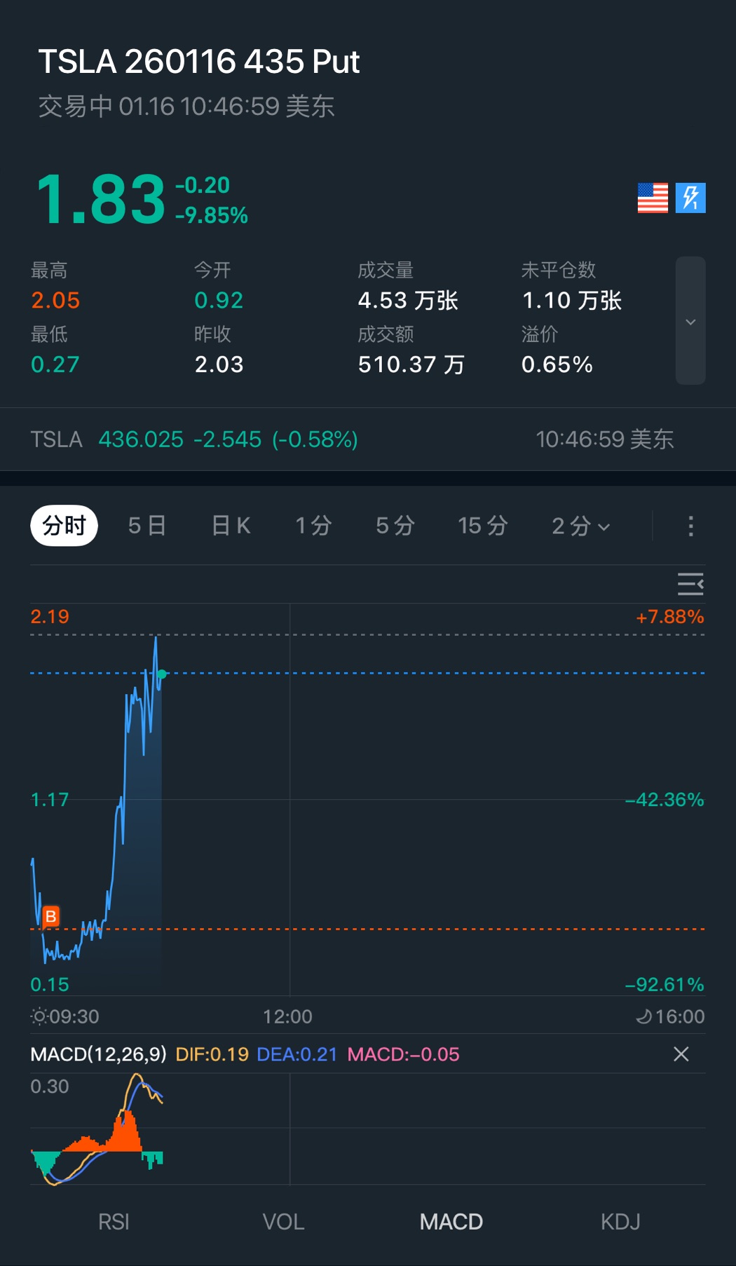Tap the -92.61% lower axis label
The width and height of the screenshot is (736, 1266).
point(664,984)
